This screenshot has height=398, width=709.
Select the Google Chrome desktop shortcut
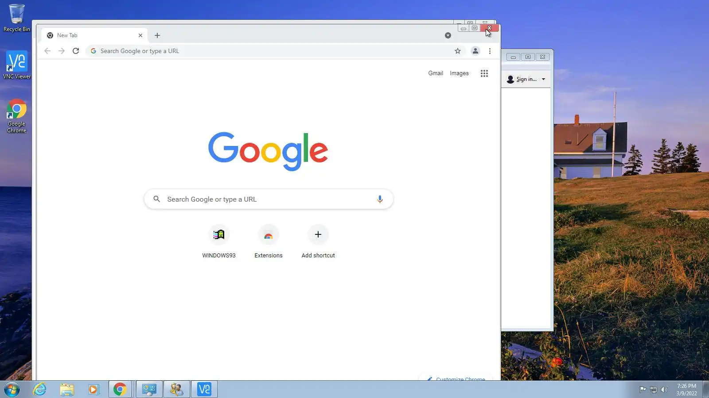[x=17, y=116]
